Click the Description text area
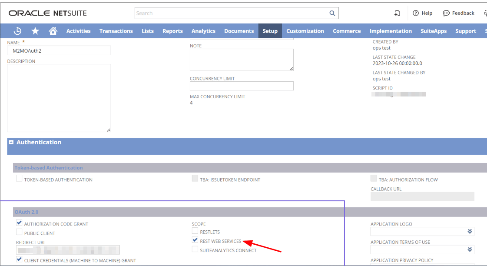The image size is (487, 266). coord(59,98)
